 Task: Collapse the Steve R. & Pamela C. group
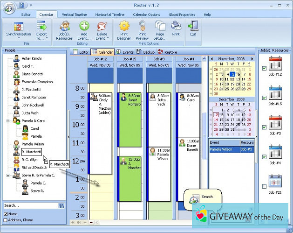8,175
